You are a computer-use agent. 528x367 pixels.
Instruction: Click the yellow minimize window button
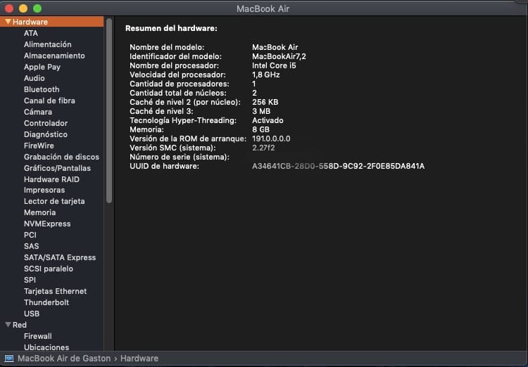(23, 8)
